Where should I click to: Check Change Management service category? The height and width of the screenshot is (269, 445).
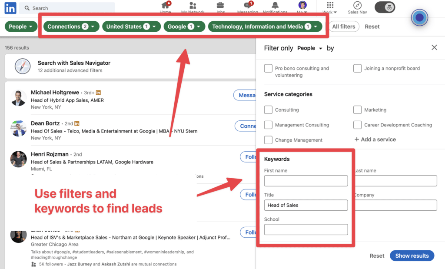(x=268, y=140)
